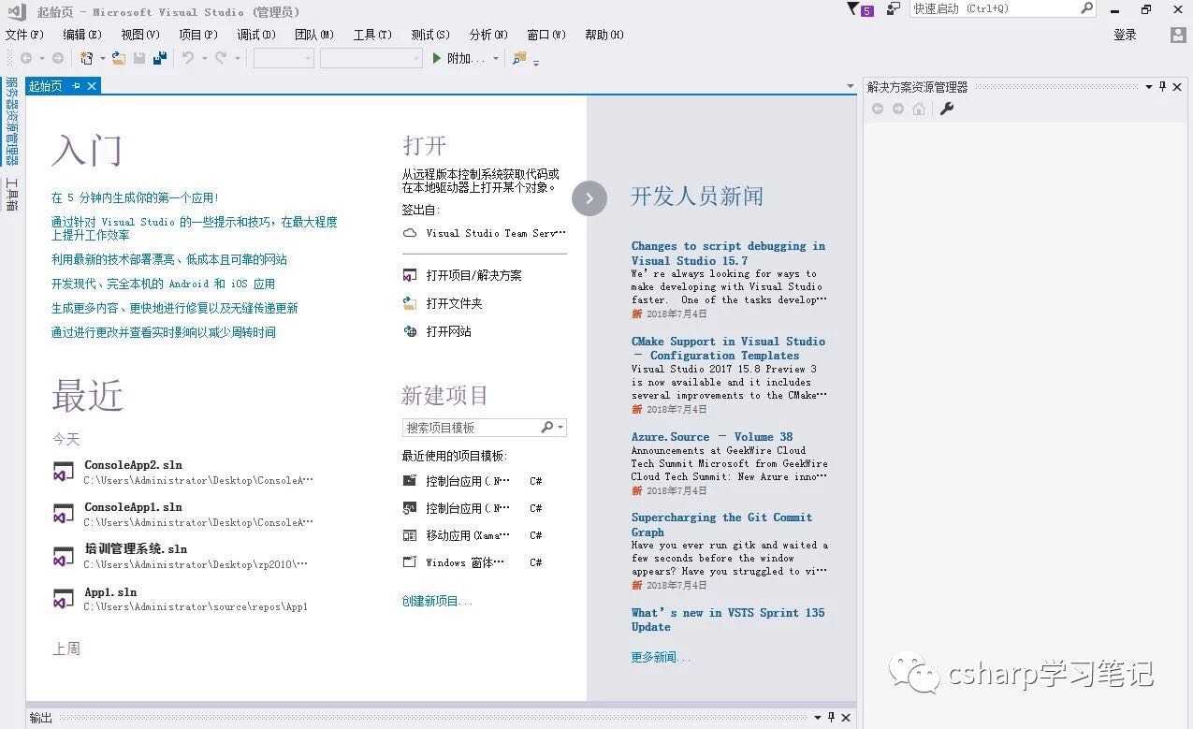Image resolution: width=1193 pixels, height=729 pixels.
Task: Click the 利用最新的技术部署漂亮 website link
Action: pos(169,259)
